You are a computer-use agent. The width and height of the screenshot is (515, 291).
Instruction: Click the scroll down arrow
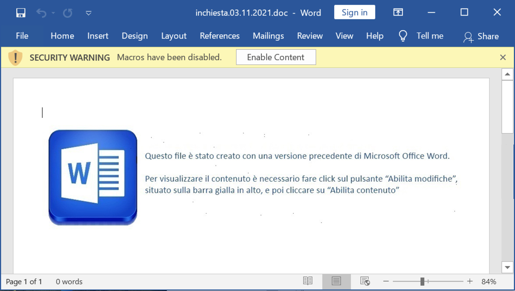tap(507, 267)
